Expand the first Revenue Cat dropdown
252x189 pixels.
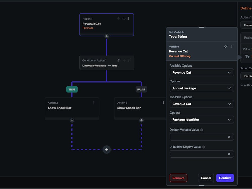202,73
